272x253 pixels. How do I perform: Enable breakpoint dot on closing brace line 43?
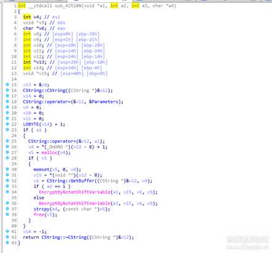[x=7, y=243]
